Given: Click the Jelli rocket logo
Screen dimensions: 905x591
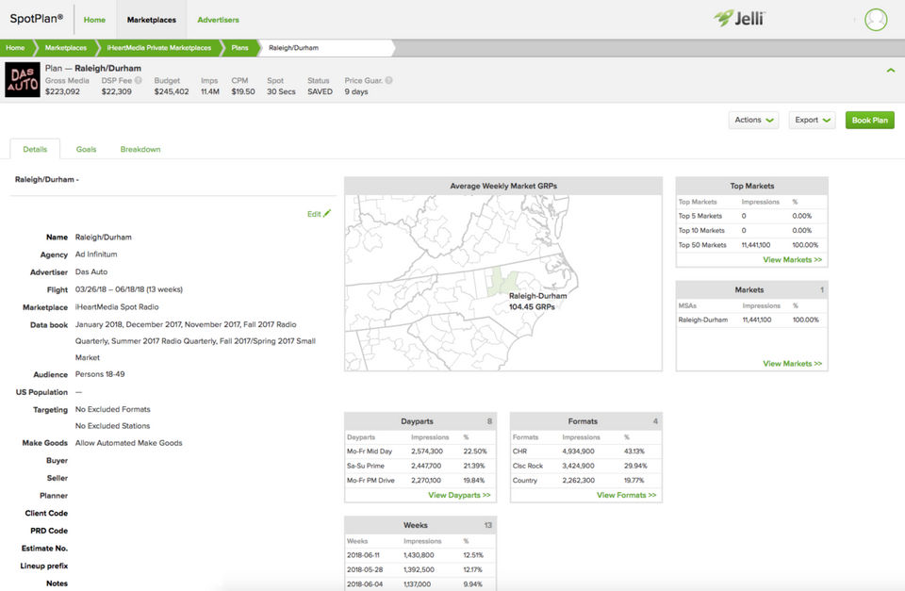Looking at the screenshot, I should click(x=739, y=18).
